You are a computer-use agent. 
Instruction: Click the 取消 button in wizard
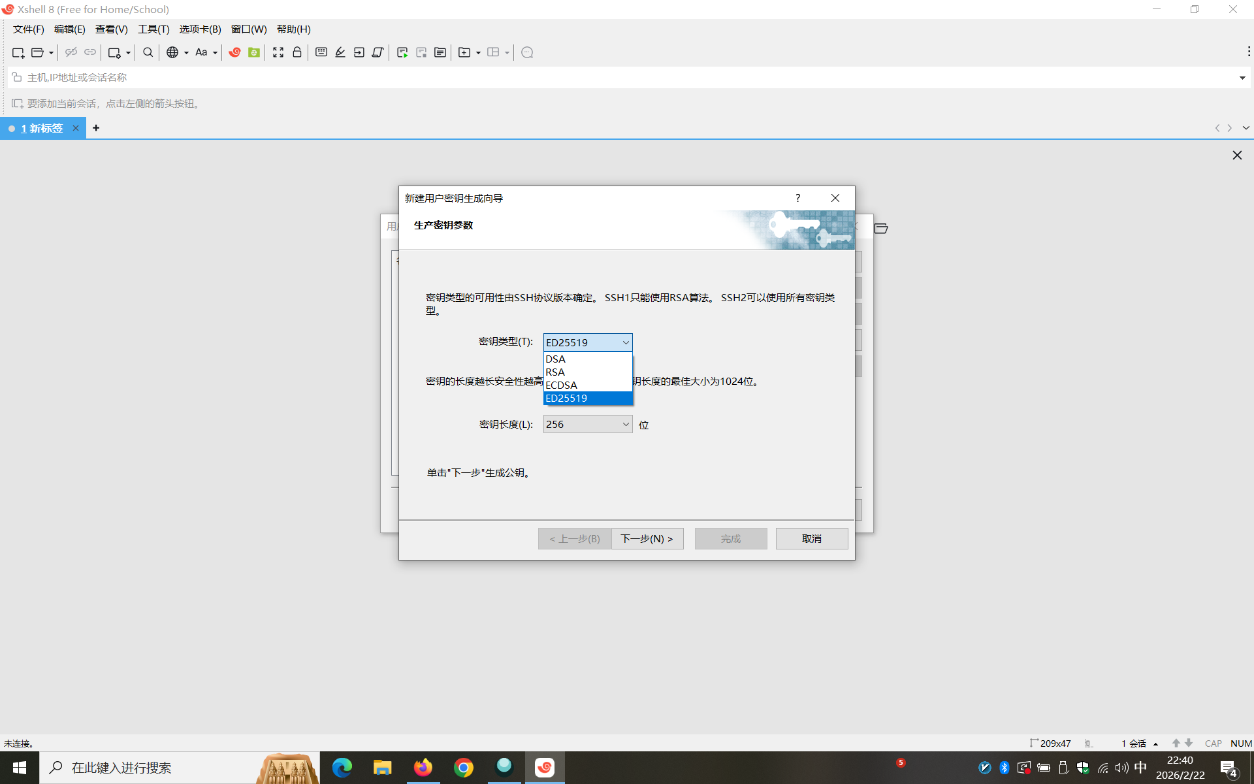(811, 538)
